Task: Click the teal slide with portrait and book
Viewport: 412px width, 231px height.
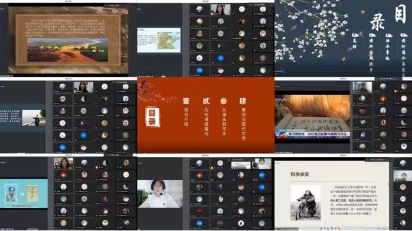Action: [x=24, y=193]
